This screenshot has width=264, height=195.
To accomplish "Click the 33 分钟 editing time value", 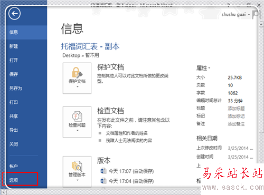I will 235,101.
